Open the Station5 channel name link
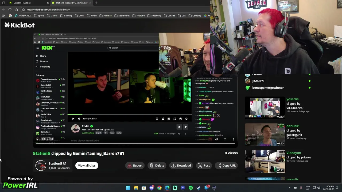342x192 pixels. [55, 163]
